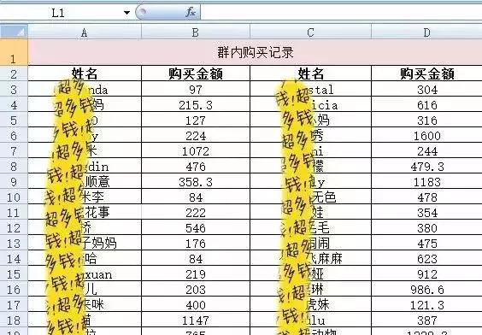Image resolution: width=482 pixels, height=335 pixels.
Task: Select the cell with value 244
Action: click(426, 150)
